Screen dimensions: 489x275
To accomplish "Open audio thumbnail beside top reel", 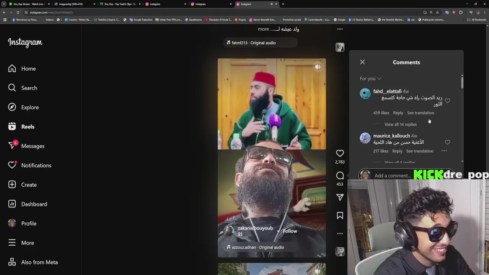I will 340,47.
